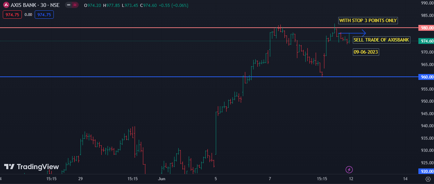Click the 940.00 price scale label
Image resolution: width=434 pixels, height=184 pixels.
point(427,126)
